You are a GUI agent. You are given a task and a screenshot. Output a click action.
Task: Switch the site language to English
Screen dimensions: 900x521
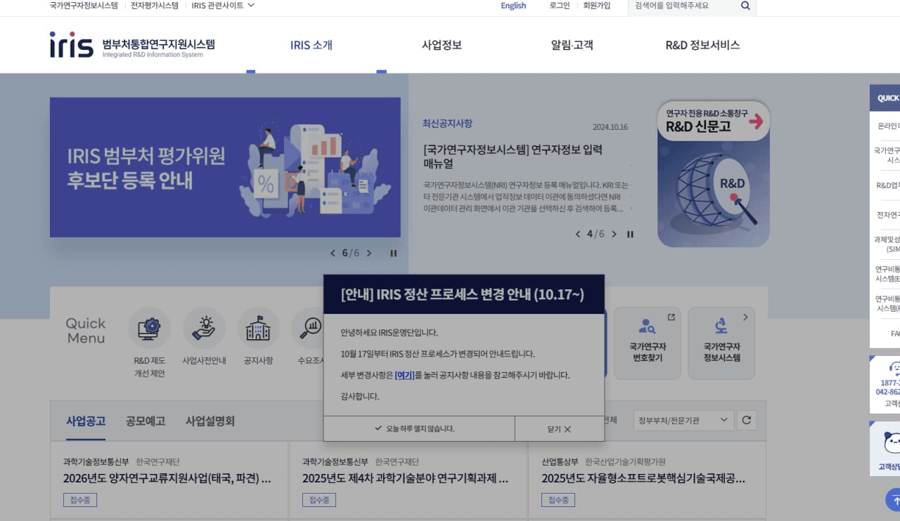pos(513,6)
